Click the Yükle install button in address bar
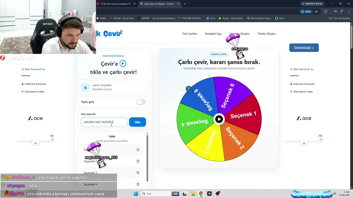The image size is (353, 198). (306, 12)
